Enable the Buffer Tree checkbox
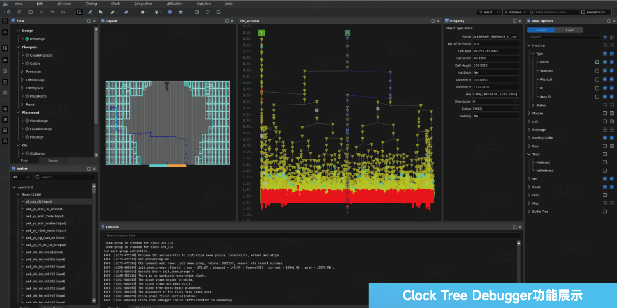Image resolution: width=617 pixels, height=308 pixels. [605, 212]
